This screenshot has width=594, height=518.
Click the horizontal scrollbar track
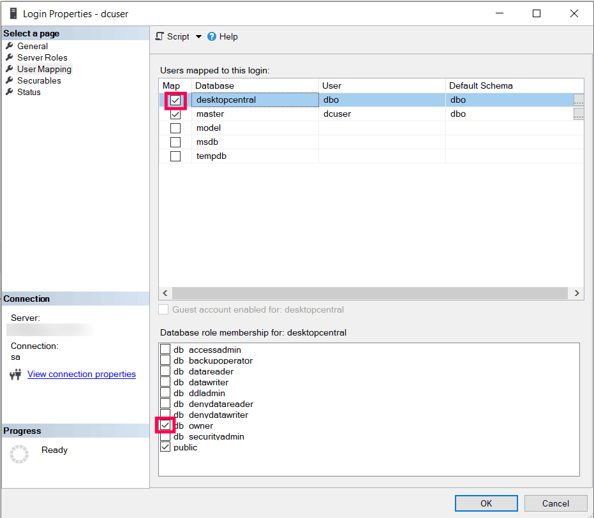click(x=370, y=293)
